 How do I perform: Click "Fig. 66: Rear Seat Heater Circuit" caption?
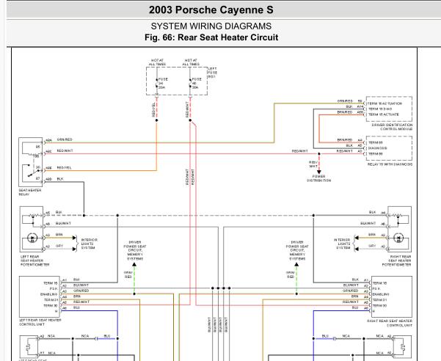[211, 37]
